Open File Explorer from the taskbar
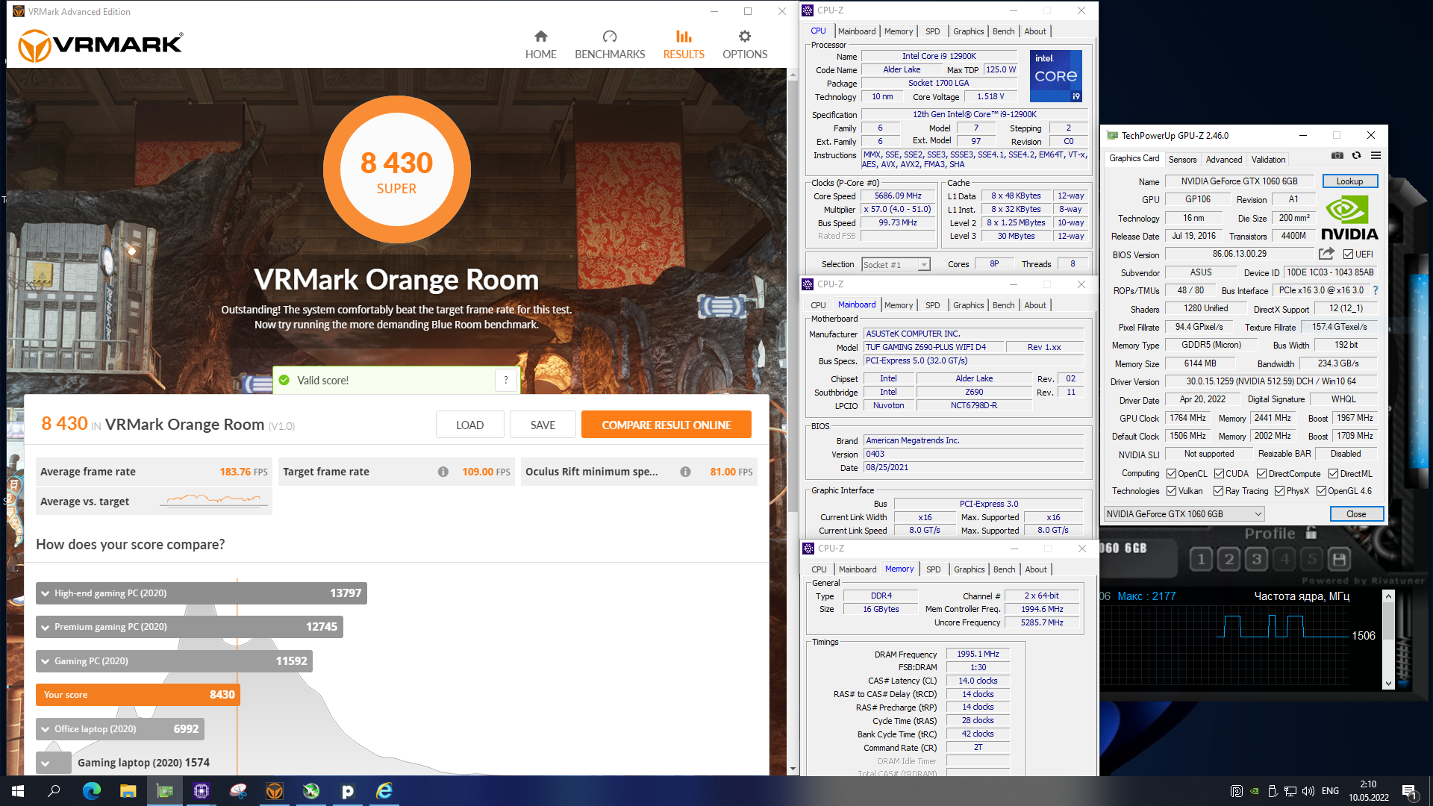 point(128,791)
